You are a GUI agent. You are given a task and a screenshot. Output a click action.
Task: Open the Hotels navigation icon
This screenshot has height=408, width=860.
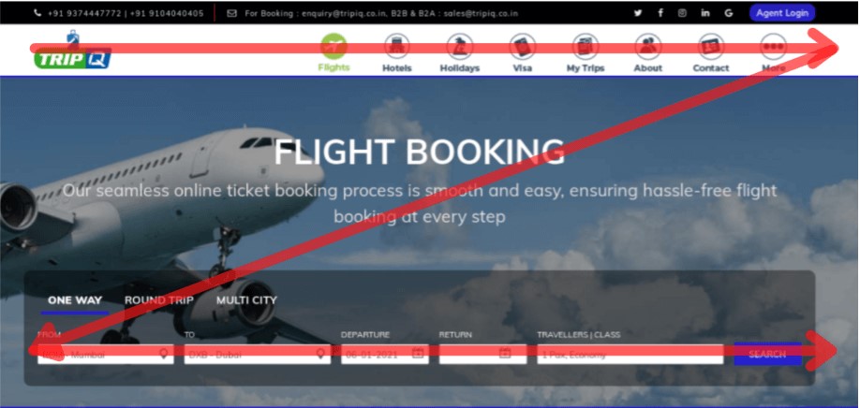(x=396, y=47)
